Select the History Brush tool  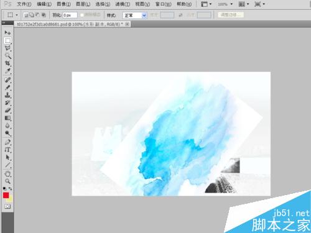7,103
